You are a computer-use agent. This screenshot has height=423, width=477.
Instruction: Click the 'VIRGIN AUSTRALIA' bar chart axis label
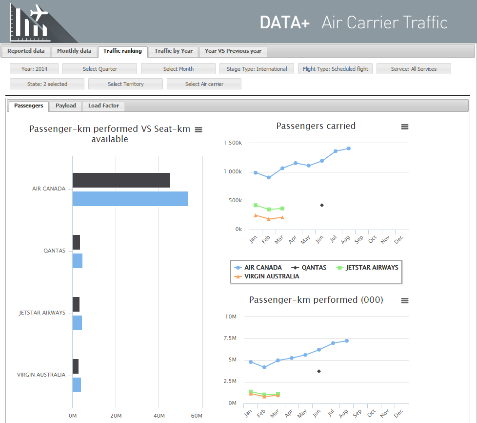41,375
